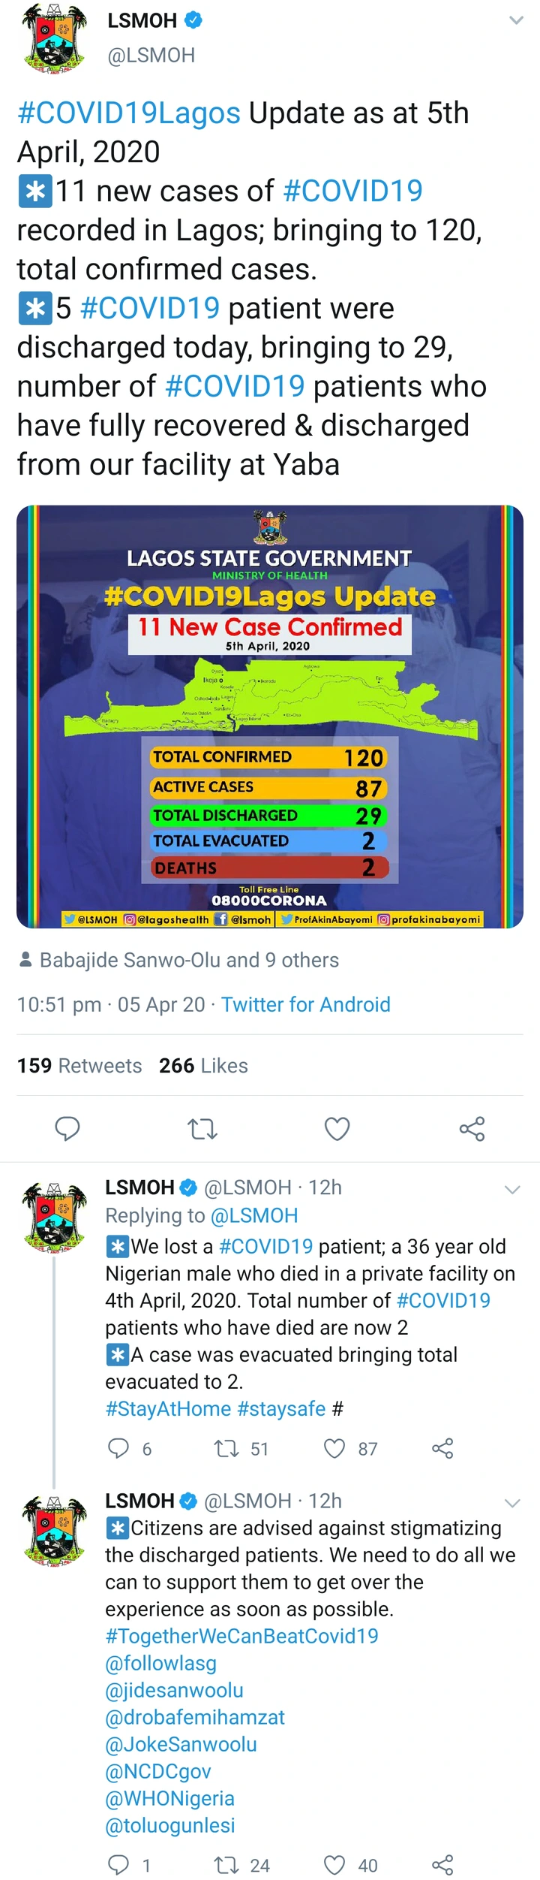The width and height of the screenshot is (540, 1880).
Task: Open the Lagos COVID update infographic image
Action: coord(270,717)
